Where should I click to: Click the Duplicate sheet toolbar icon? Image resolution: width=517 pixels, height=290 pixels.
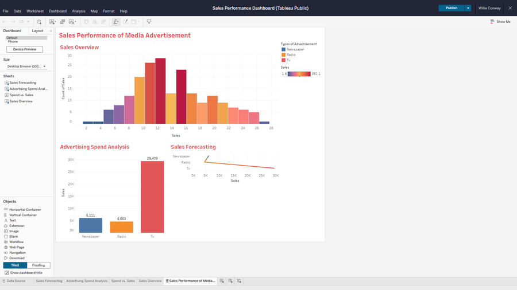point(62,22)
